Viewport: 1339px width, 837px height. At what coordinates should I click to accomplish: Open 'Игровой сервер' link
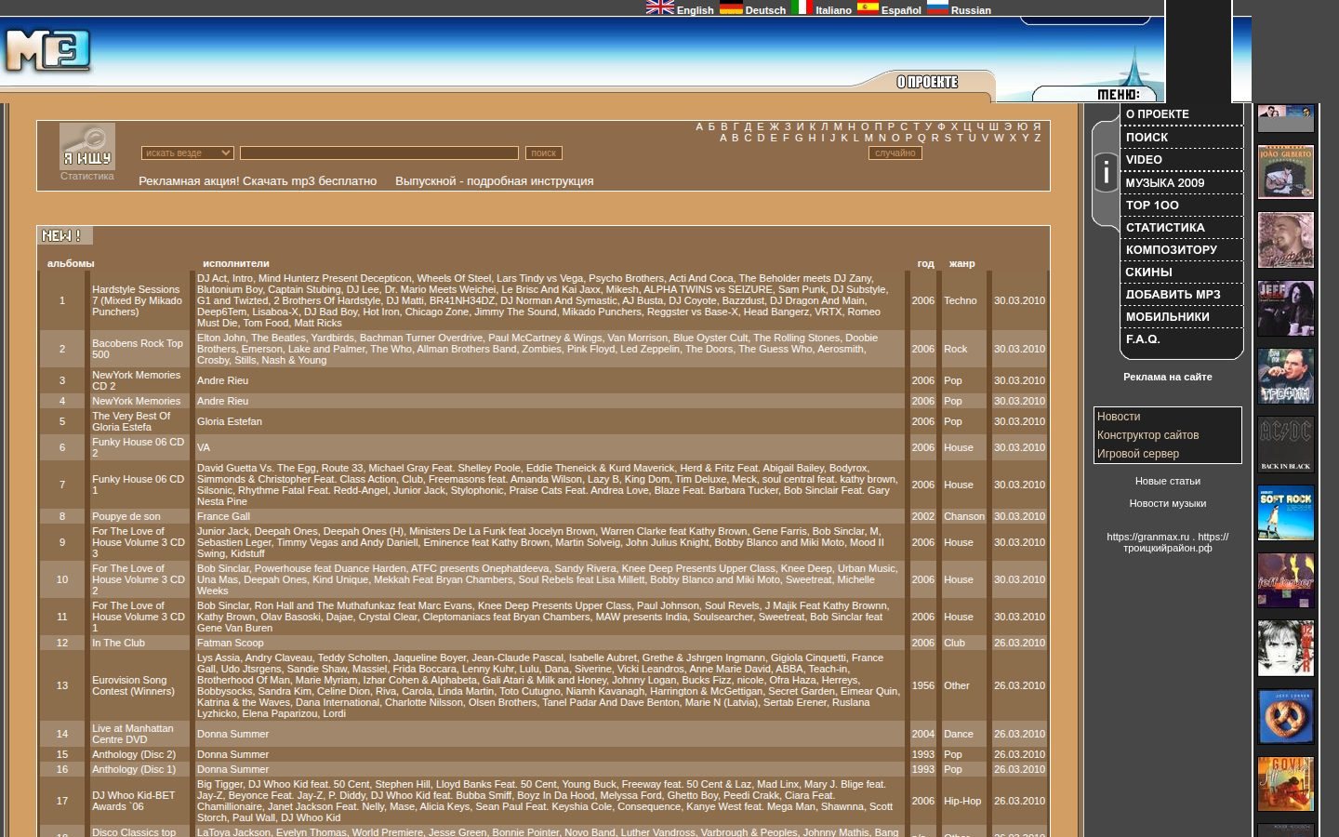click(x=1138, y=454)
